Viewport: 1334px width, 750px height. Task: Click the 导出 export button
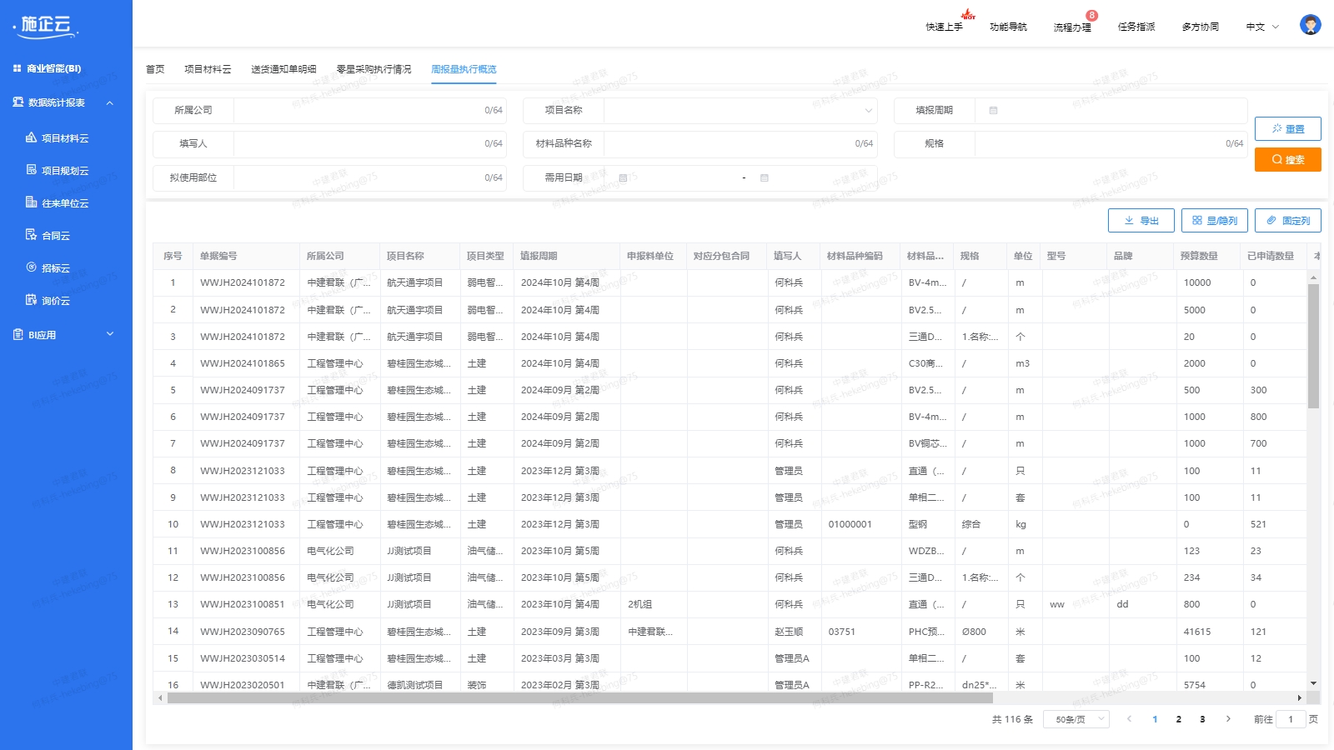pos(1141,221)
